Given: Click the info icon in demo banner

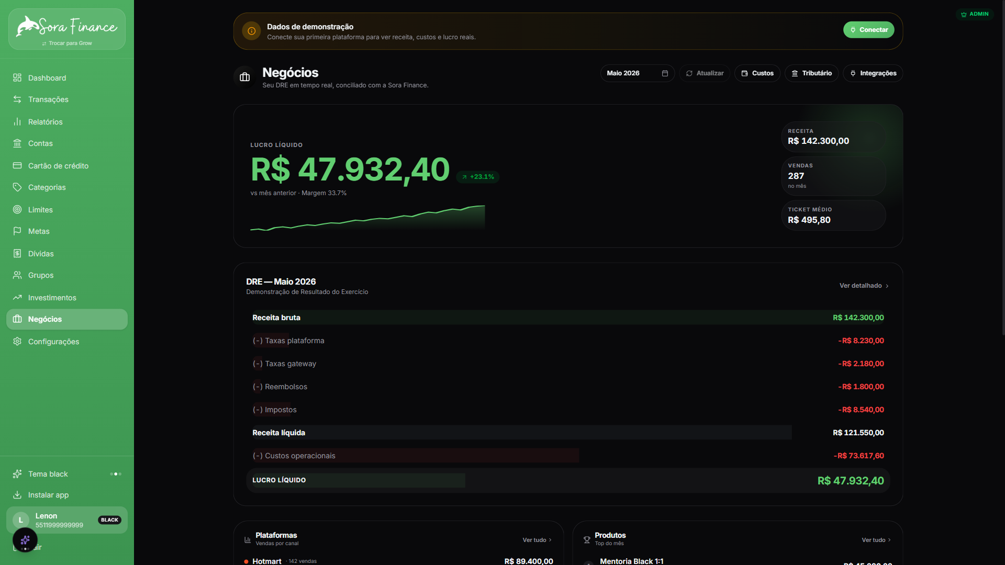Looking at the screenshot, I should point(251,31).
